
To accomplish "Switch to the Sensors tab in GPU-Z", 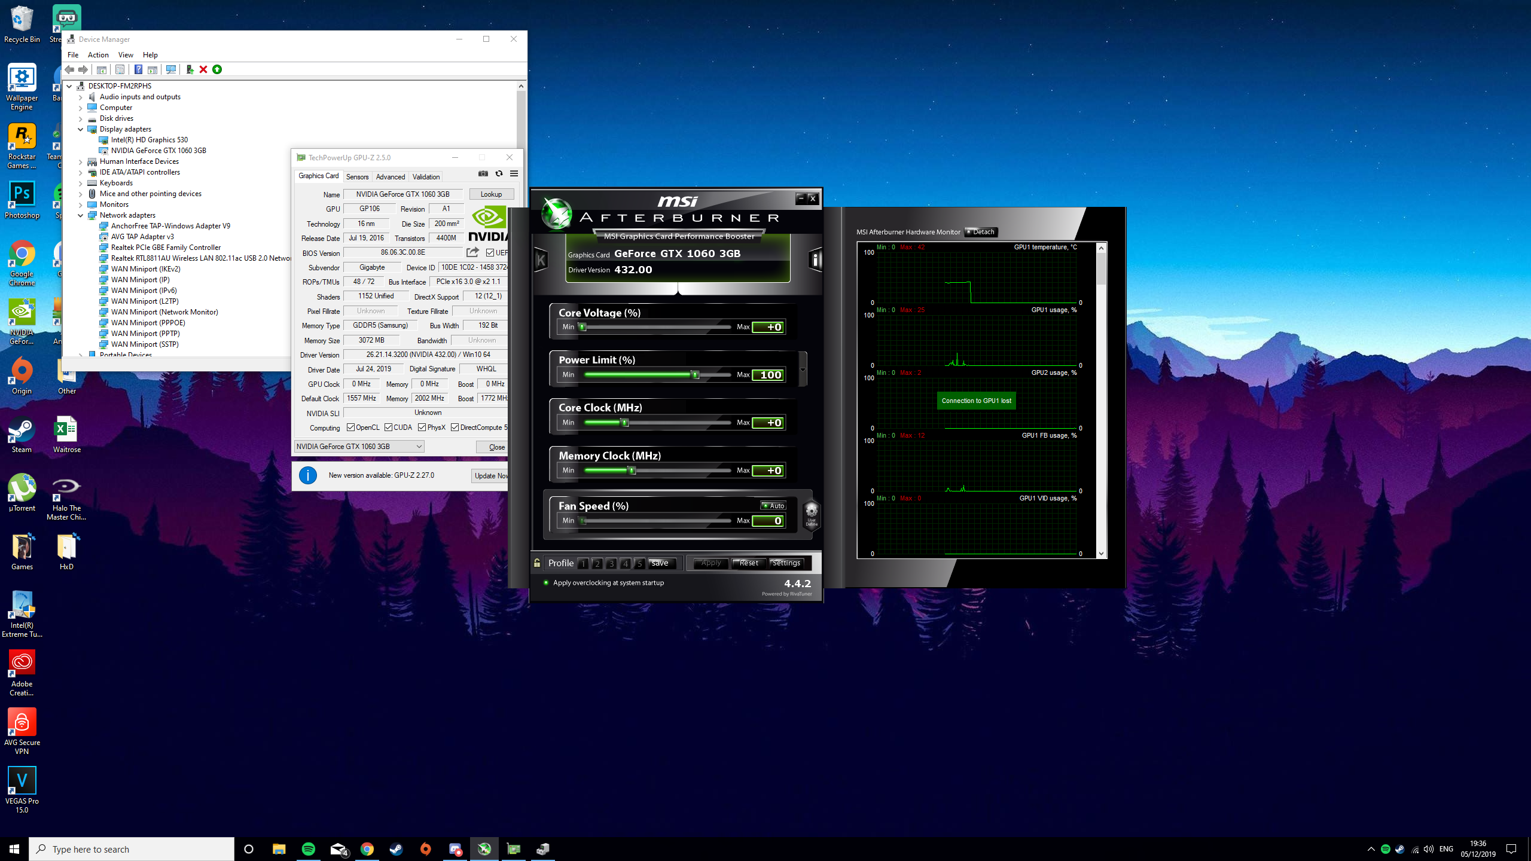I will point(357,176).
